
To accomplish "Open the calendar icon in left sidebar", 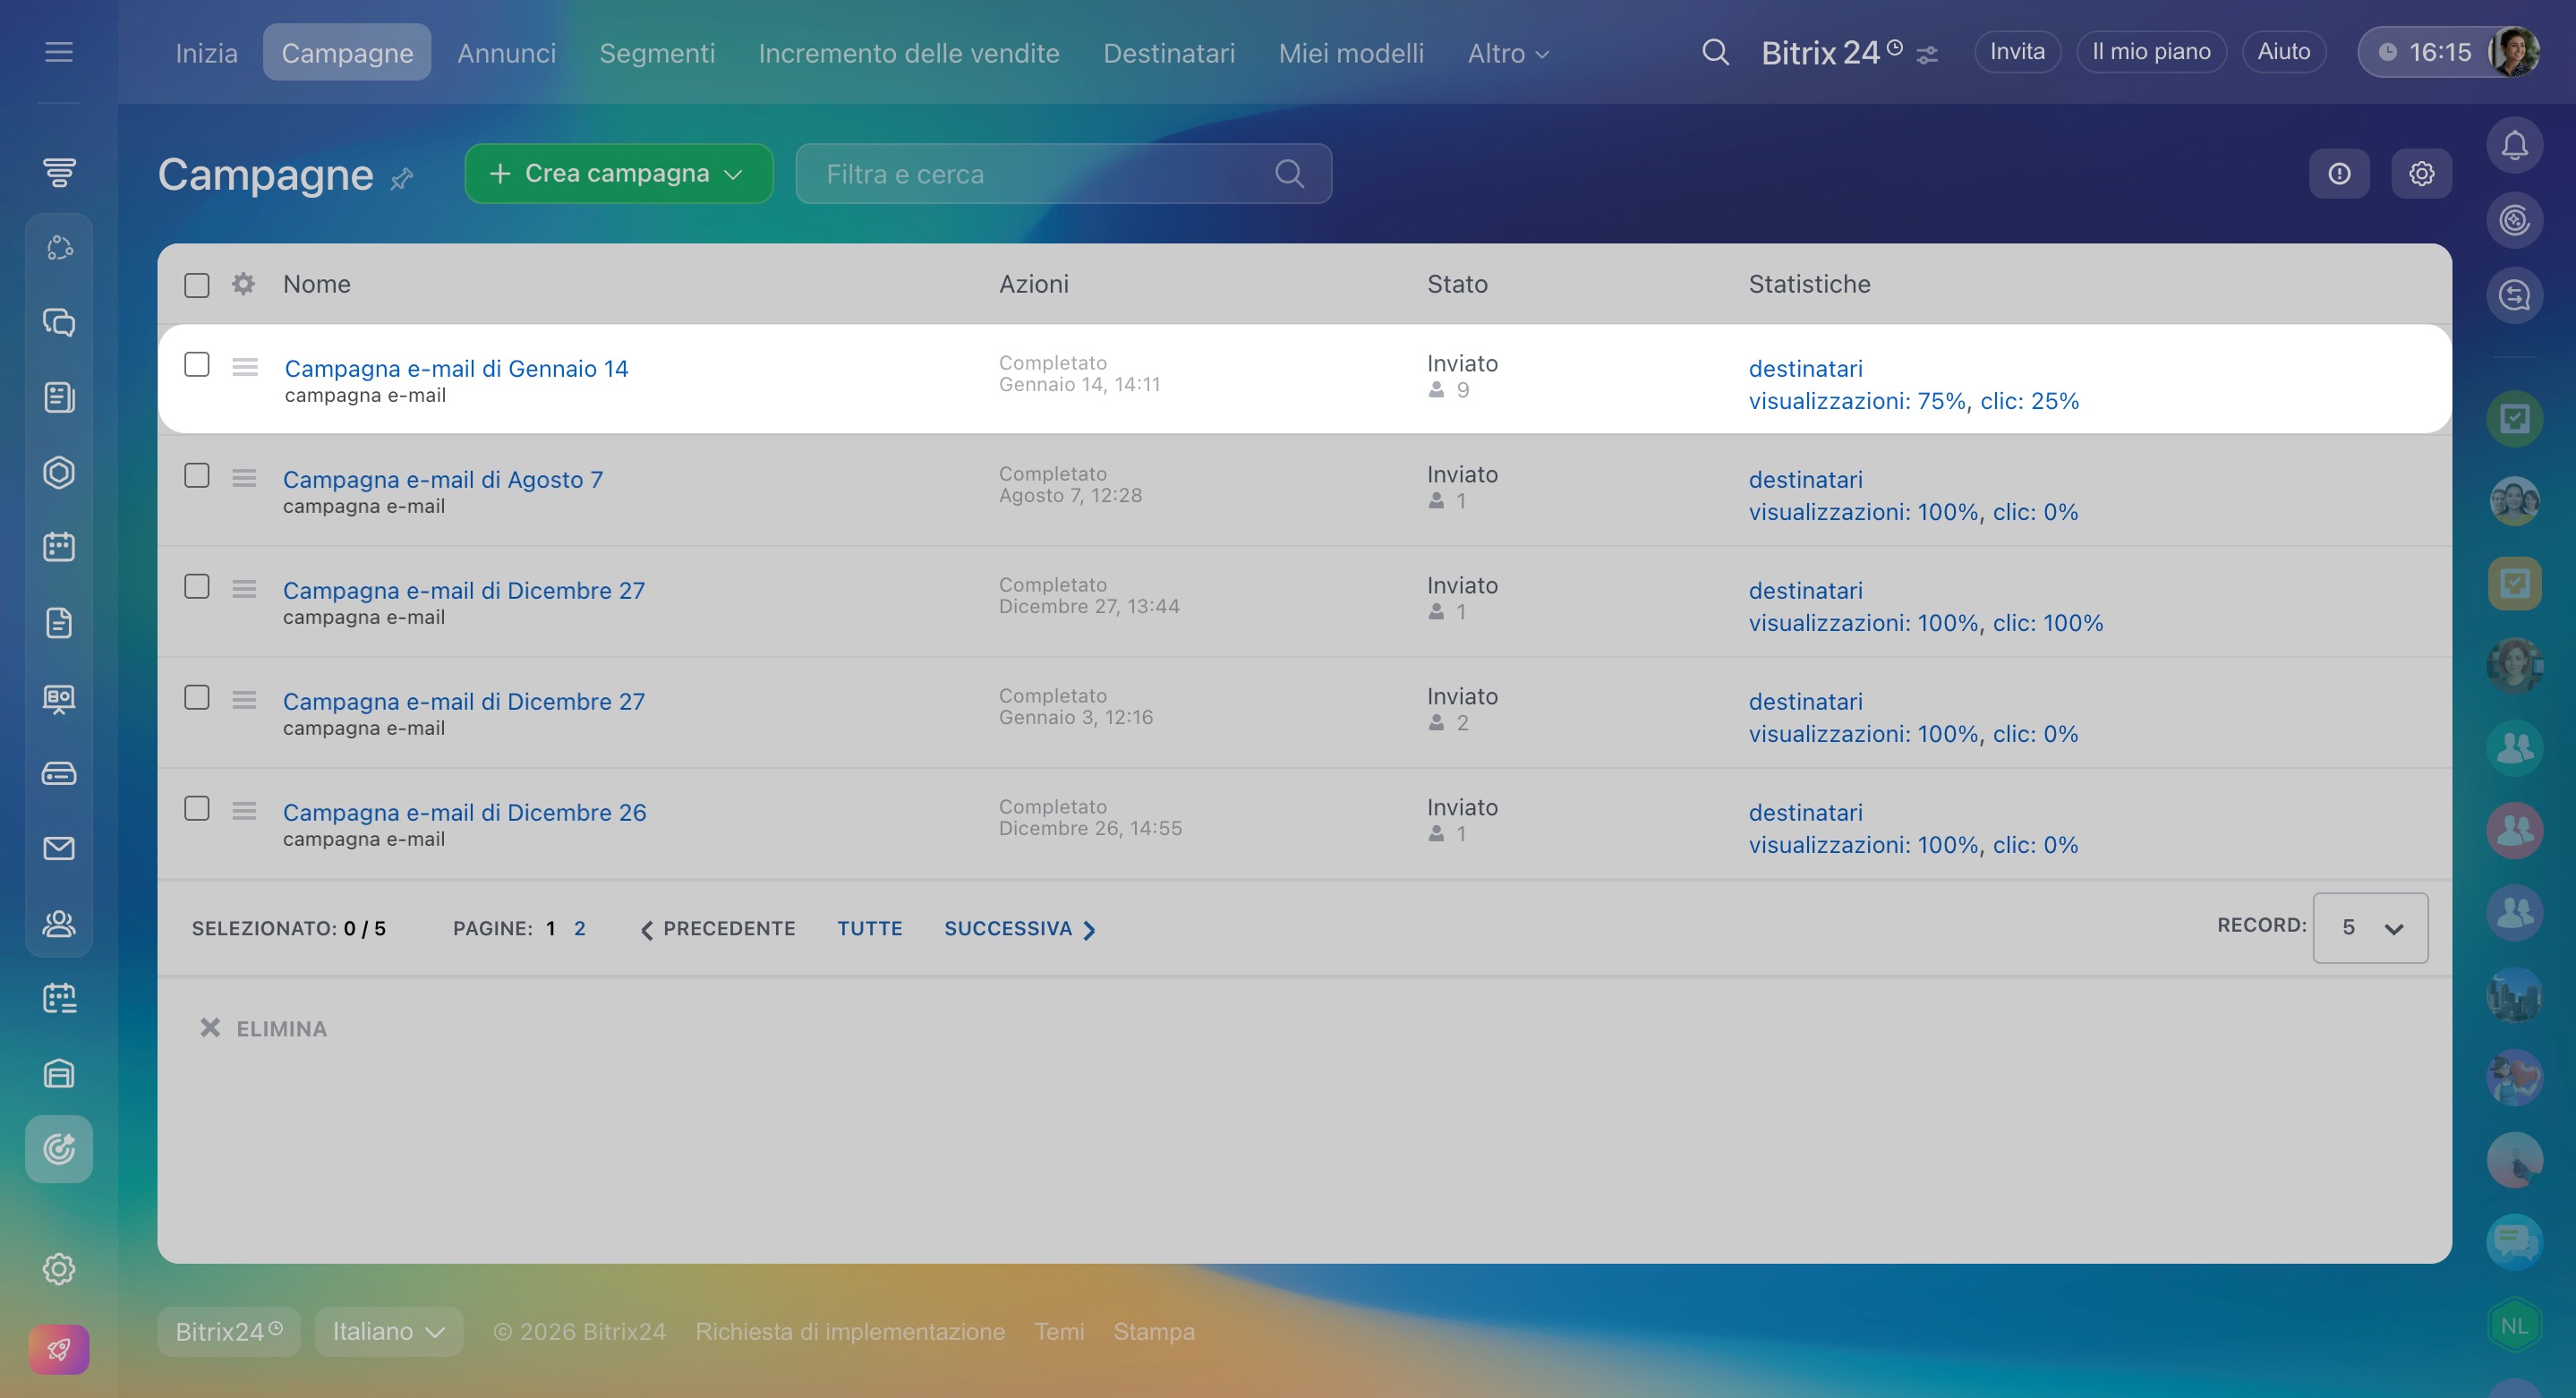I will coord(59,547).
